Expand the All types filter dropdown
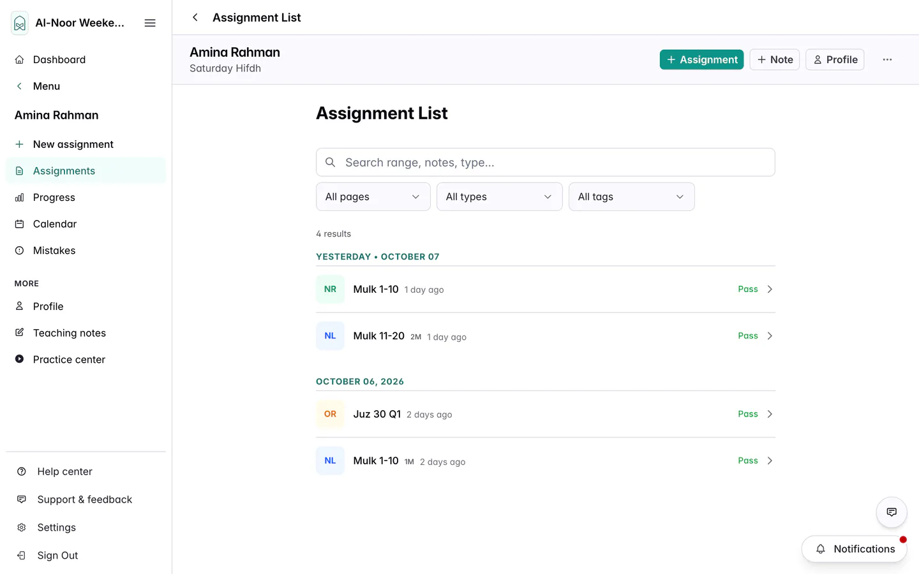 coord(499,196)
